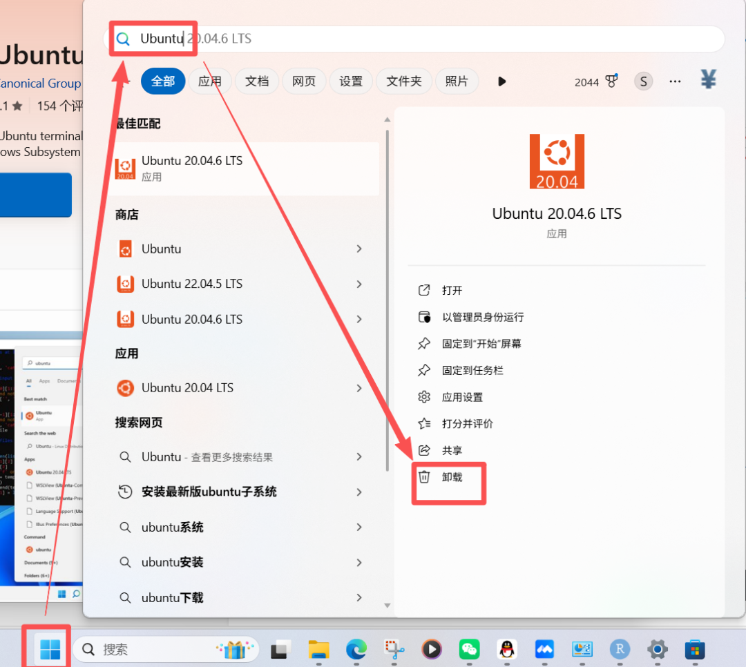Open the S account avatar
This screenshot has height=667, width=746.
pos(643,81)
